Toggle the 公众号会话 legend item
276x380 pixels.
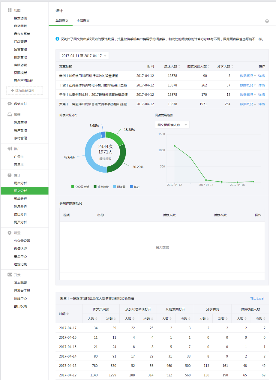tap(80, 187)
